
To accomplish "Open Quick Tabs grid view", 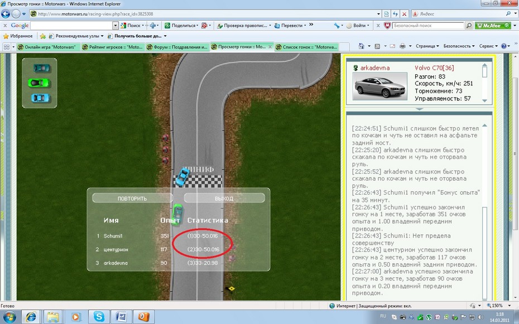I will [x=6, y=47].
